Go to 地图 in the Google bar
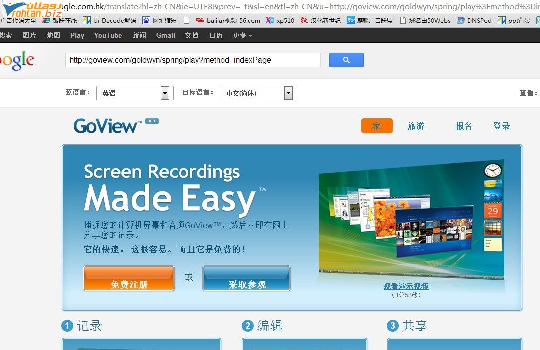 click(53, 35)
